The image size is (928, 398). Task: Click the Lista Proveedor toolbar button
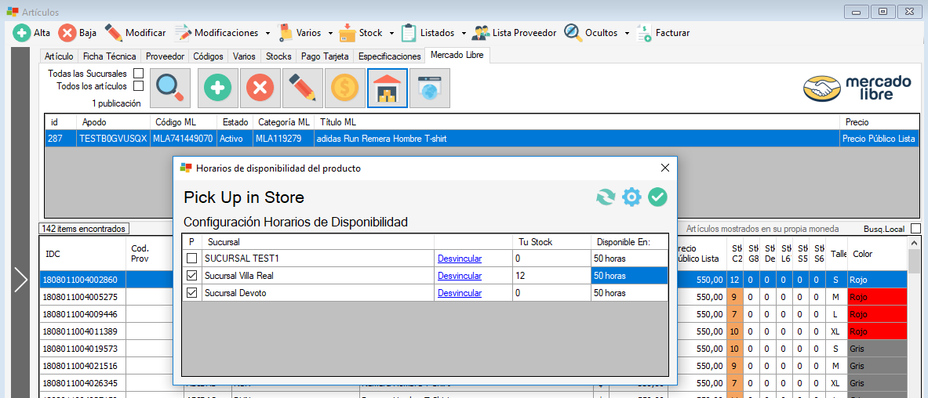point(514,33)
